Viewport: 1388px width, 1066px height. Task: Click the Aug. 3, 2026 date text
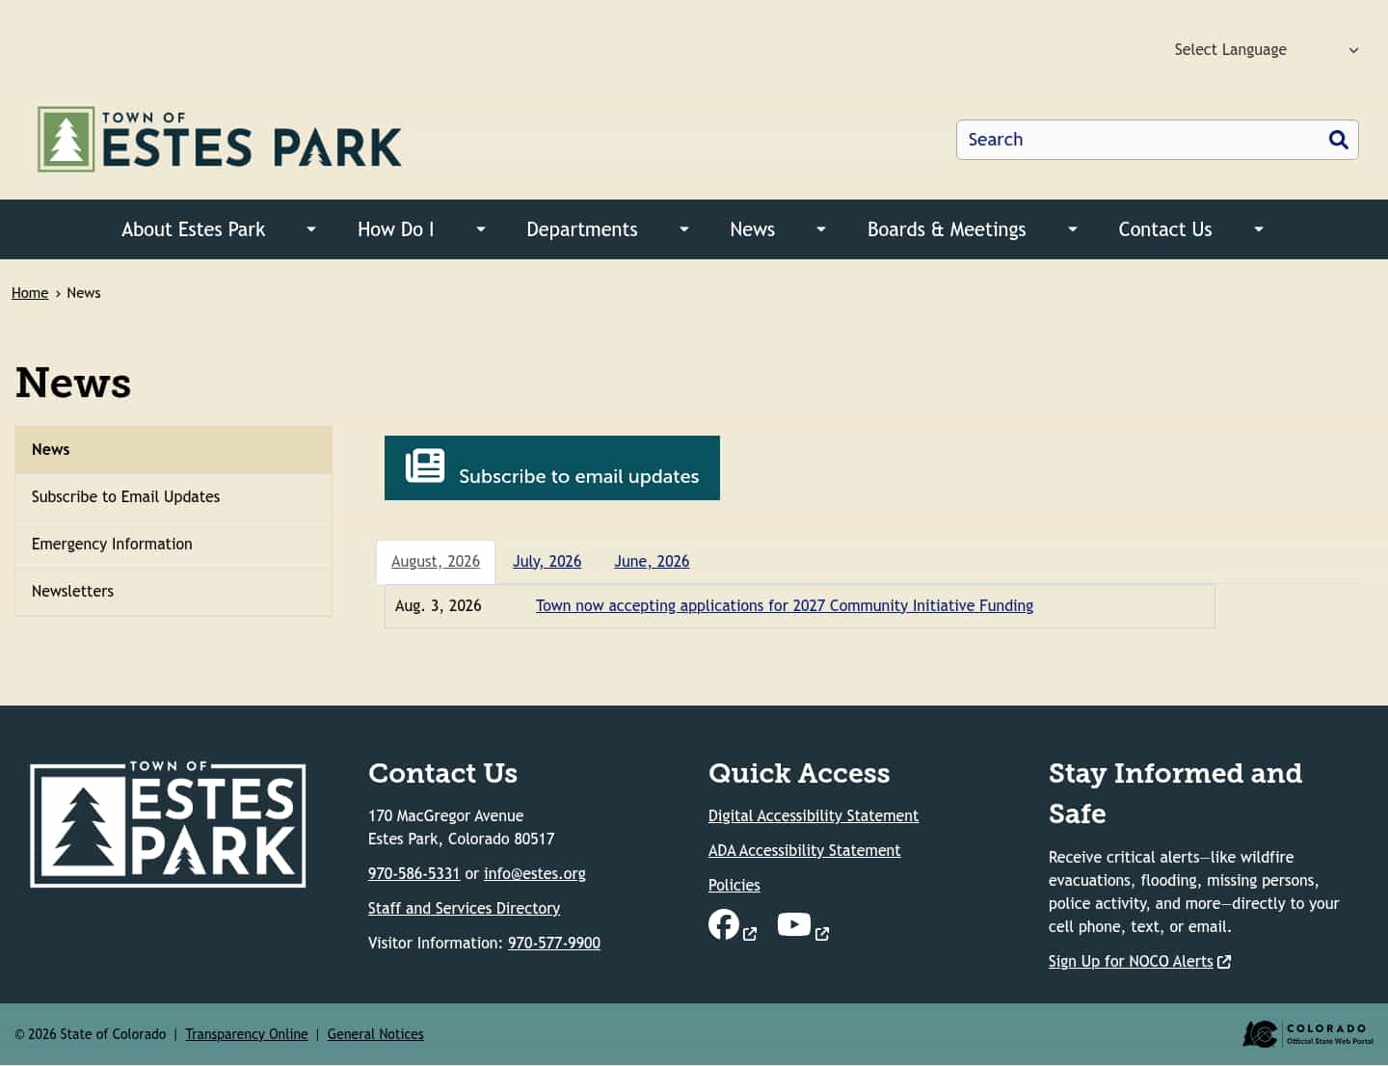[x=438, y=606]
